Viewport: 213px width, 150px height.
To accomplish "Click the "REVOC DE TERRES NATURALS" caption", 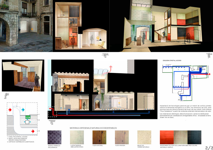I will [143, 146].
